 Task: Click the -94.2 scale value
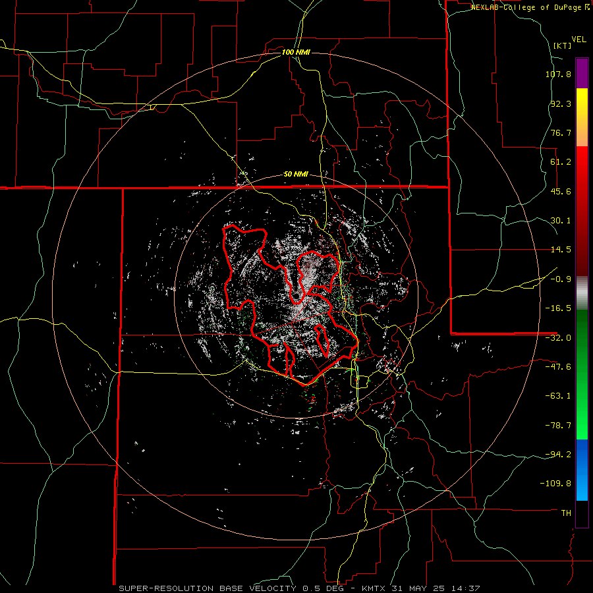click(x=558, y=454)
